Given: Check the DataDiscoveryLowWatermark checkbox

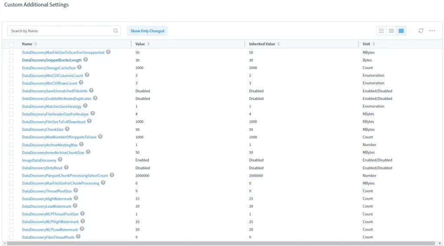Looking at the screenshot, I should click(x=11, y=207).
